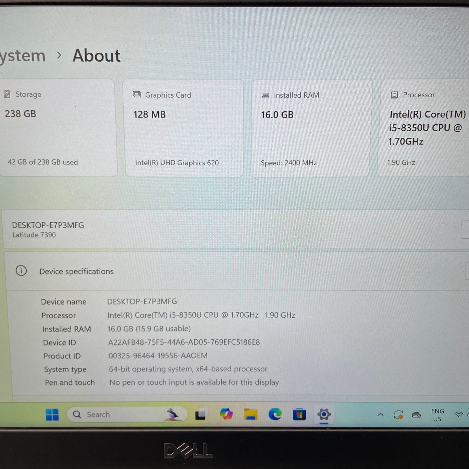
Task: Collapse the Device specifications section
Action: pyautogui.click(x=467, y=271)
